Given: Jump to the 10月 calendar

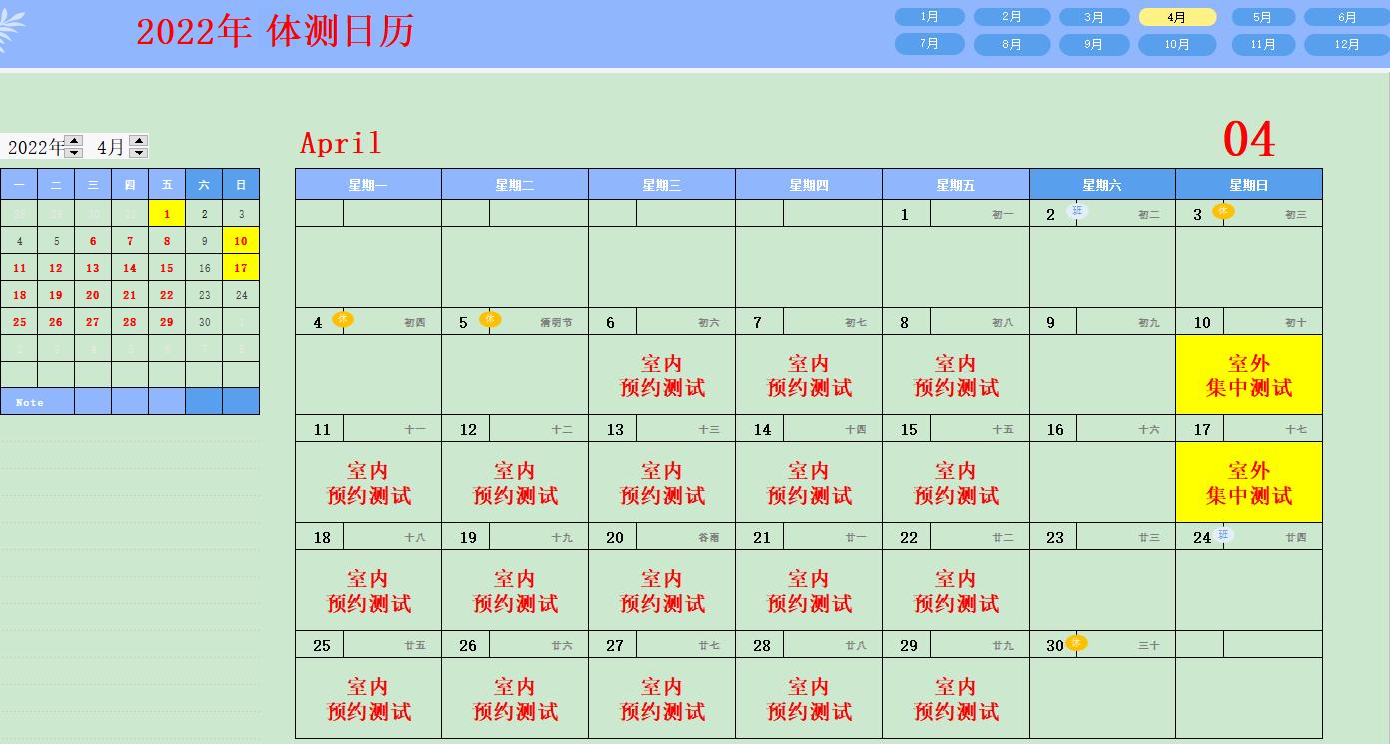Looking at the screenshot, I should [1177, 45].
